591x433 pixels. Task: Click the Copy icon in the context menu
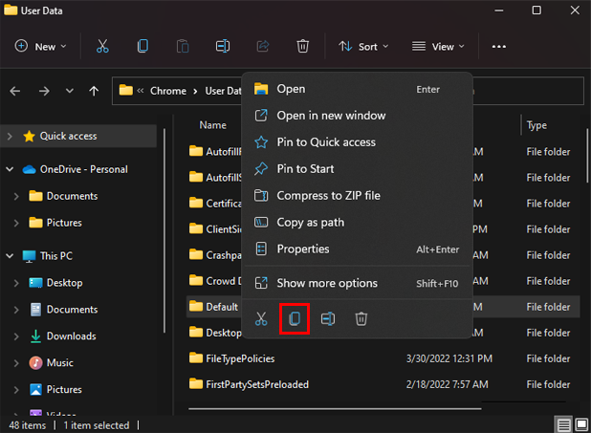(x=295, y=319)
